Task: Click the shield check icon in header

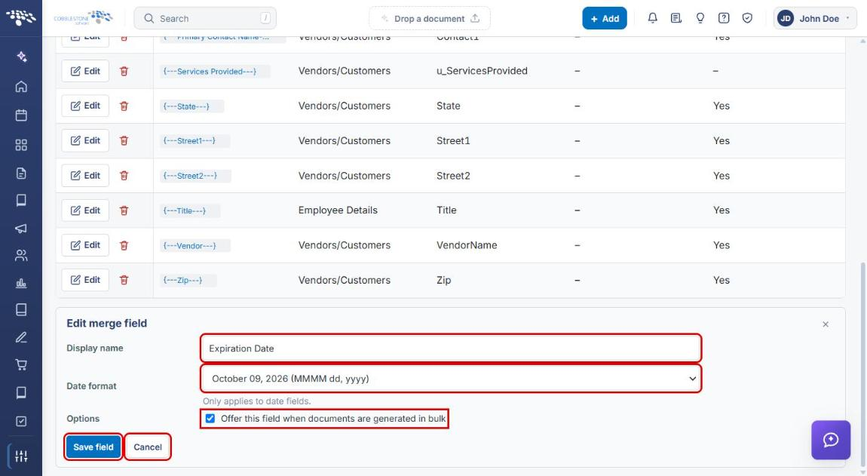Action: 747,18
